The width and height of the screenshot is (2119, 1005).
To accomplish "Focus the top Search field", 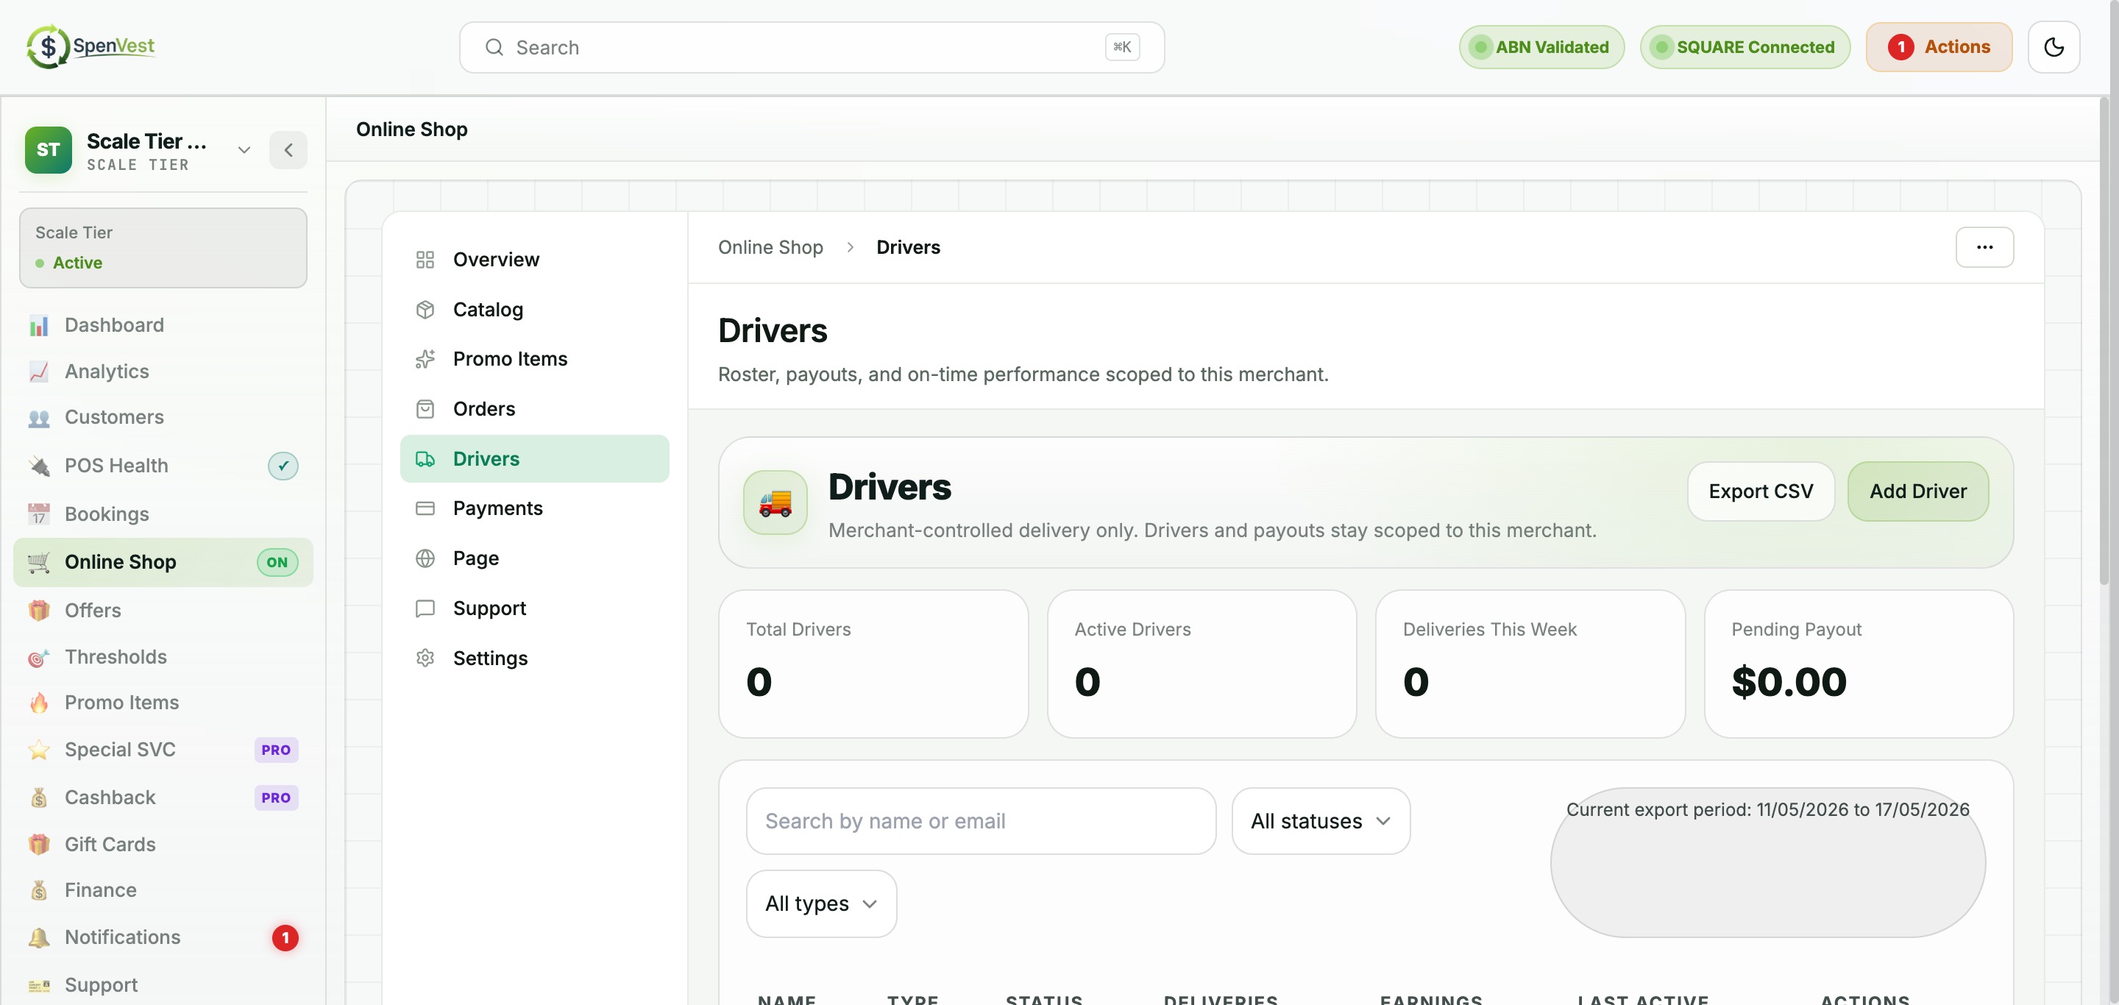I will tap(811, 48).
